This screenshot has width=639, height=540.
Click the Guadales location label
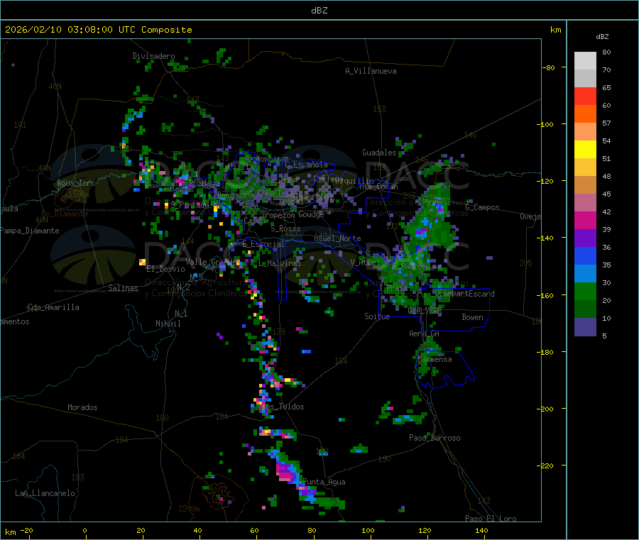[379, 153]
